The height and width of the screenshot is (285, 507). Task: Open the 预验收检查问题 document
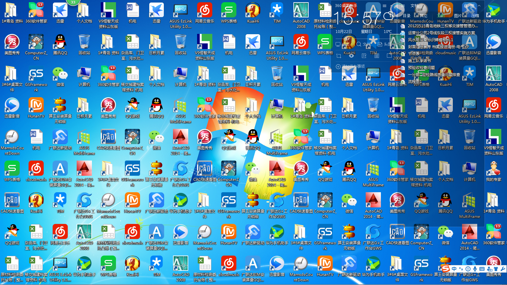(421, 68)
